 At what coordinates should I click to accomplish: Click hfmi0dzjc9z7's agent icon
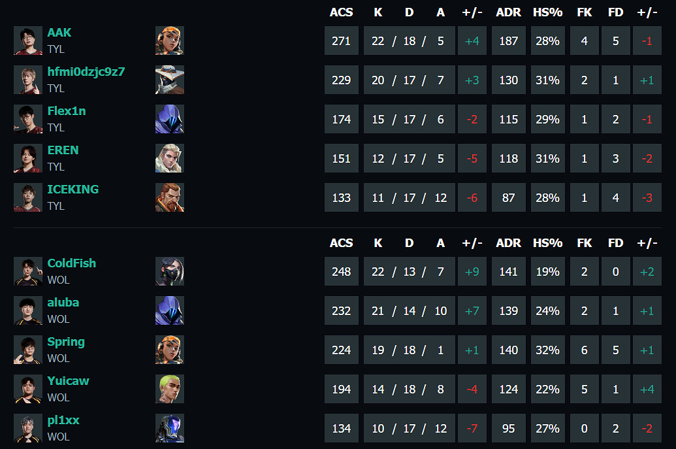pos(170,80)
